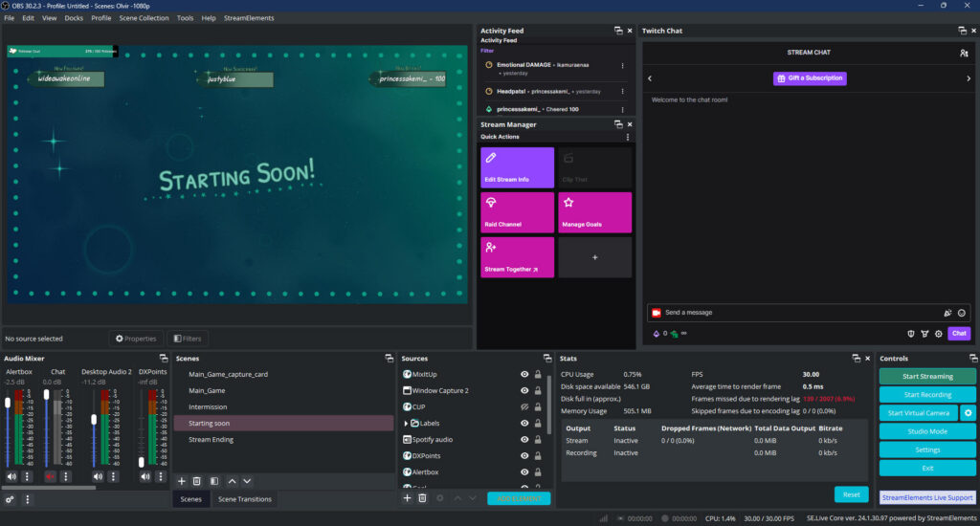Screen dimensions: 980x526
Task: Hide the MixItUp source
Action: point(524,375)
